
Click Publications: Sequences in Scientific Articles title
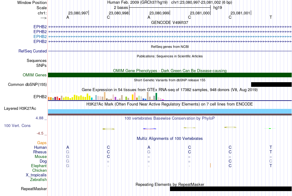[x=170, y=56]
